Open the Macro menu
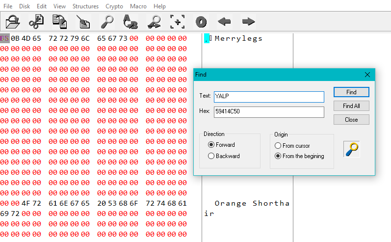Image resolution: width=391 pixels, height=242 pixels. 138,6
